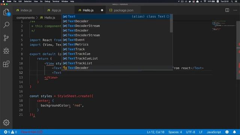
Task: Open the Explorer view in activity bar
Action: (x=6, y=12)
